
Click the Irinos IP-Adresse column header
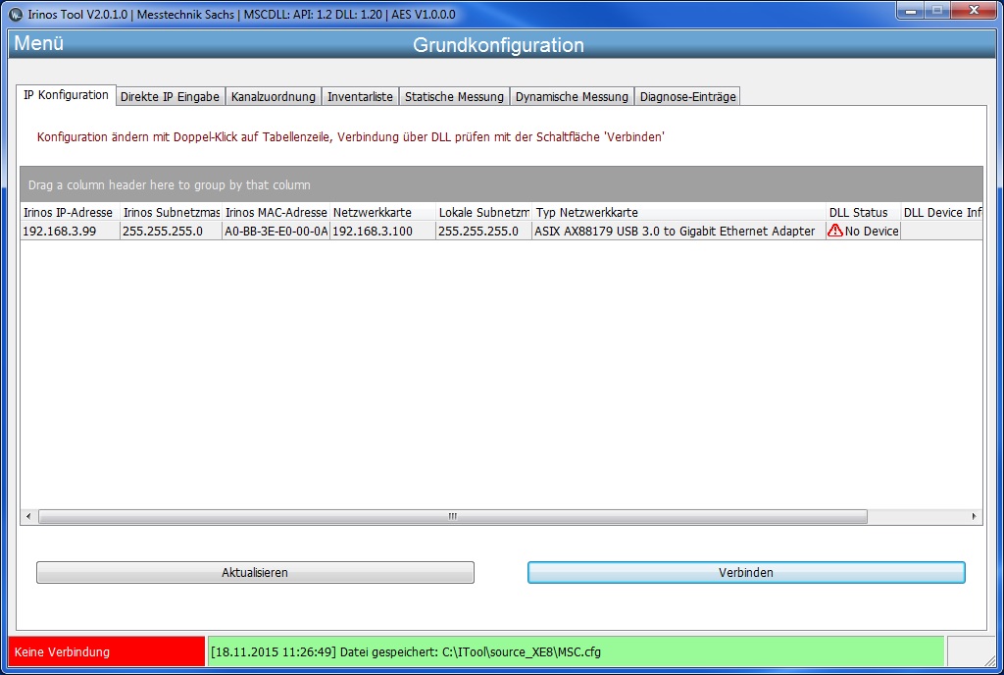point(71,212)
